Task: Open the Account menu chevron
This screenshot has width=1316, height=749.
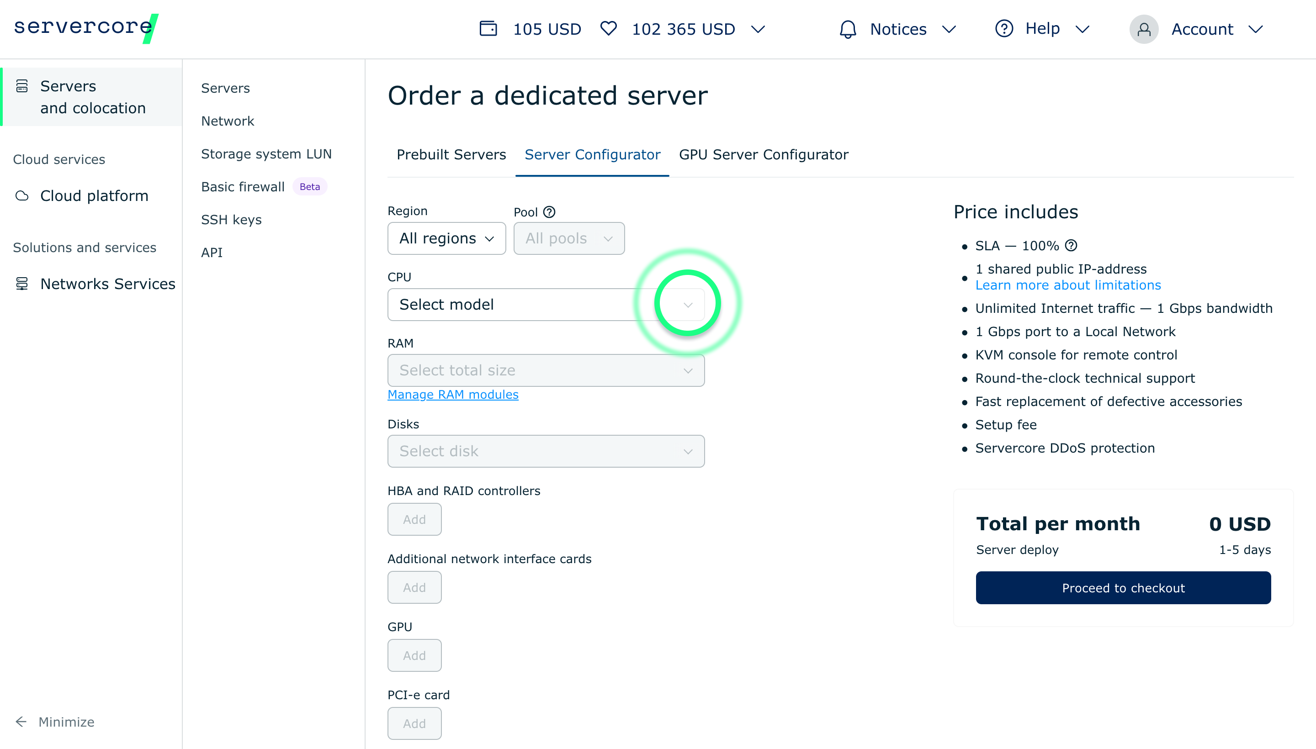Action: coord(1255,29)
